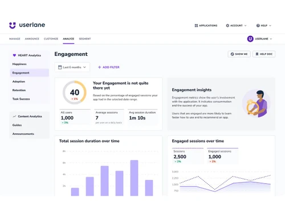The height and width of the screenshot is (214, 285).
Task: Click the plus icon for Add Filter
Action: pyautogui.click(x=99, y=67)
